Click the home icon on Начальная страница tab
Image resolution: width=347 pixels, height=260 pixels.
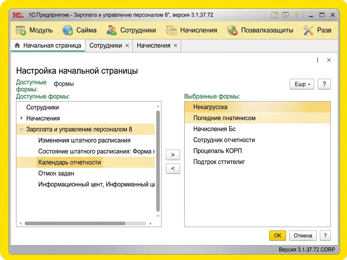(17, 46)
